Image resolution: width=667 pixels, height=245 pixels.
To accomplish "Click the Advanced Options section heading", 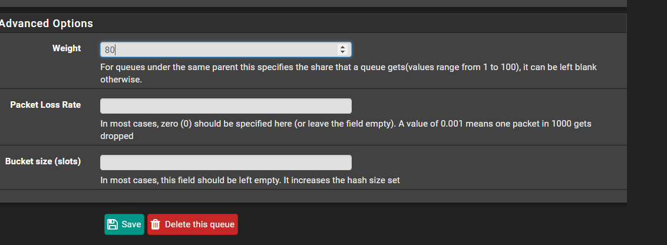I will pyautogui.click(x=47, y=24).
